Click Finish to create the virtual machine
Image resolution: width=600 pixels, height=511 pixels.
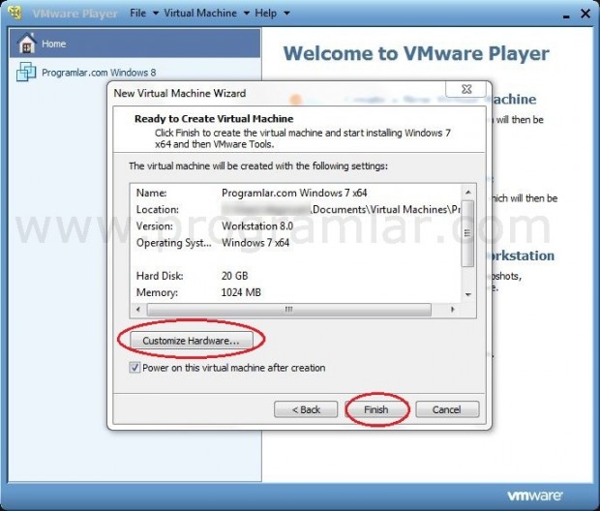coord(376,409)
